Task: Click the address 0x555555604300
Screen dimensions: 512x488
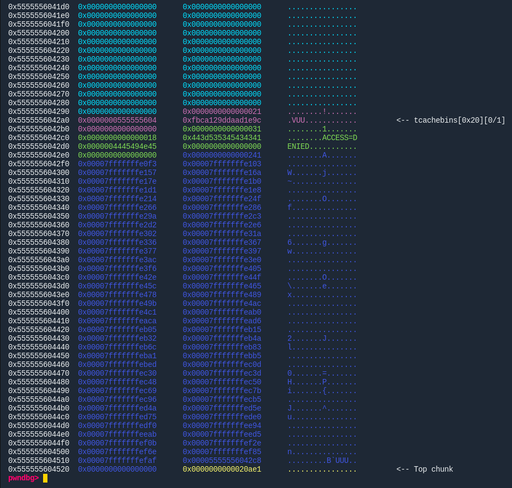Action: (39, 172)
